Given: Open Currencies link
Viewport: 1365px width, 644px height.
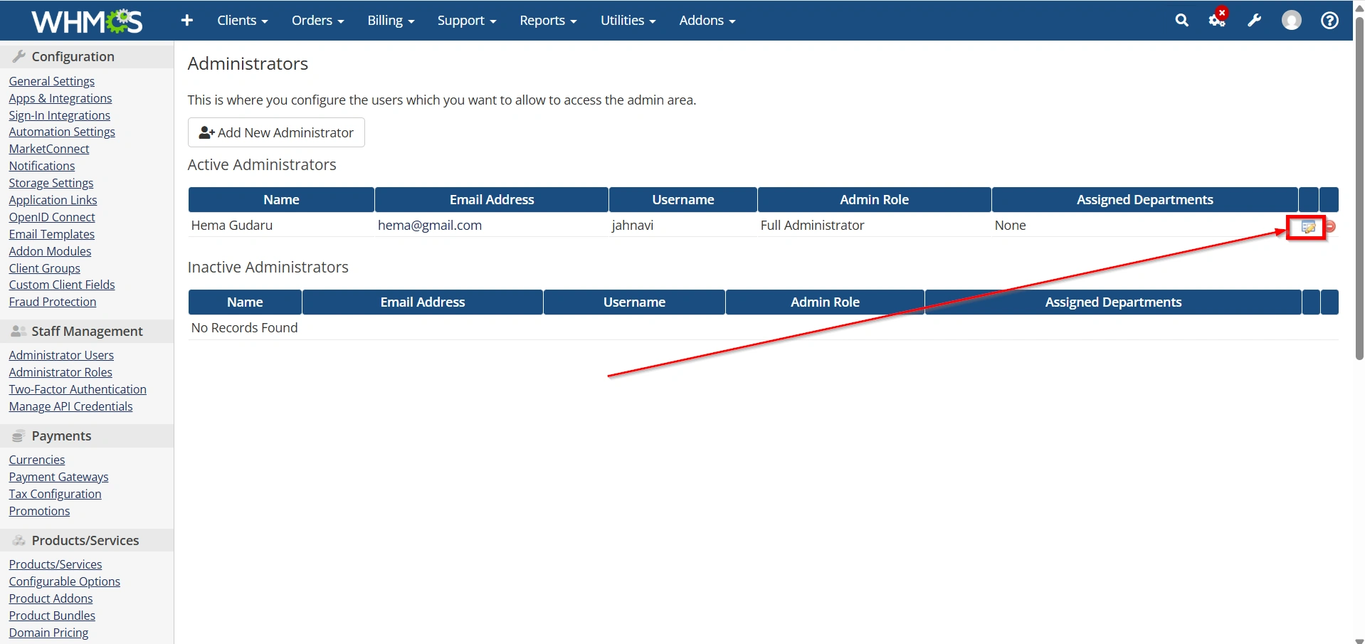Looking at the screenshot, I should point(36,460).
